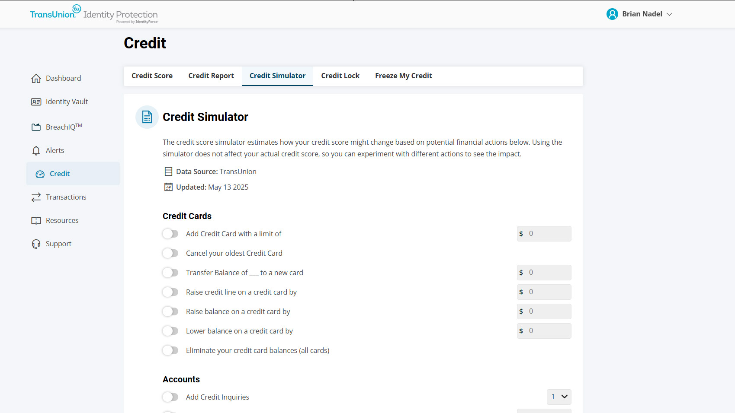Open Alerts bell icon
735x413 pixels.
(36, 150)
